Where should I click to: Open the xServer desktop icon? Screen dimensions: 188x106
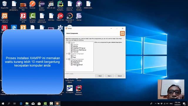[x=79, y=17]
